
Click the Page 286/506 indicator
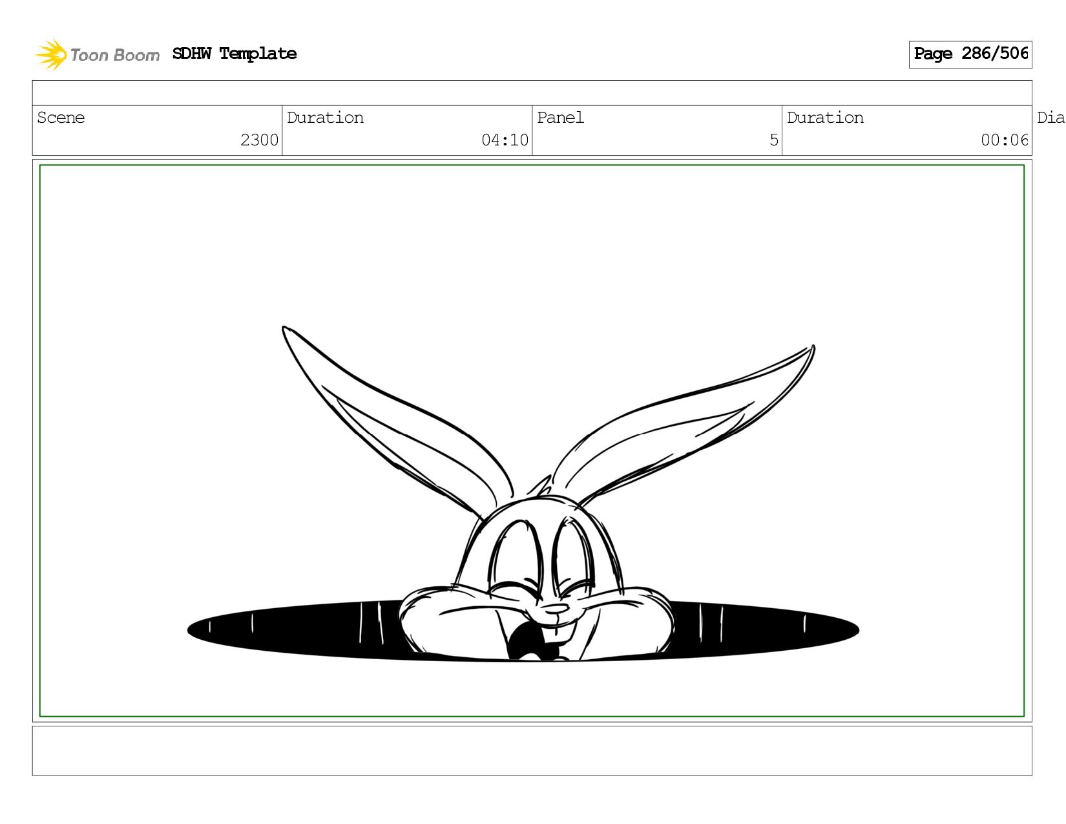[x=970, y=54]
